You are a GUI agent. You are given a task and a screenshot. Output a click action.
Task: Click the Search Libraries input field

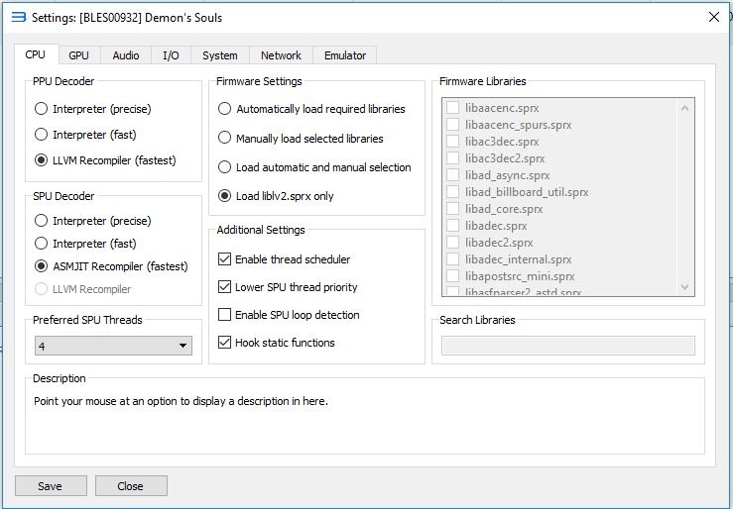tap(567, 346)
